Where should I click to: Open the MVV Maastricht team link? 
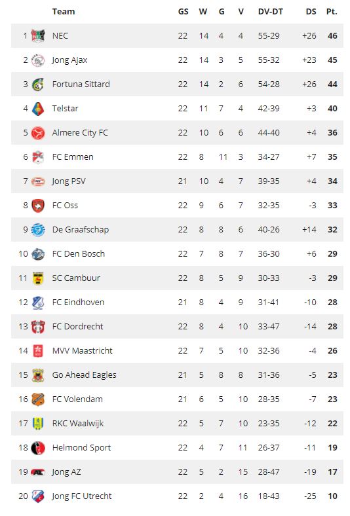[83, 350]
